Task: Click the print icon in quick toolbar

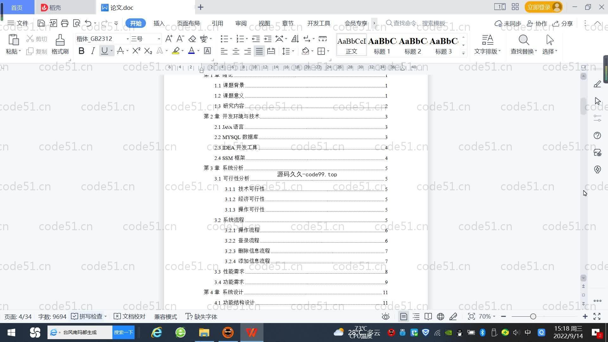Action: (65, 23)
